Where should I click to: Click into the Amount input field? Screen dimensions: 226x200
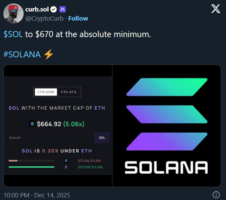pyautogui.click(x=49, y=138)
